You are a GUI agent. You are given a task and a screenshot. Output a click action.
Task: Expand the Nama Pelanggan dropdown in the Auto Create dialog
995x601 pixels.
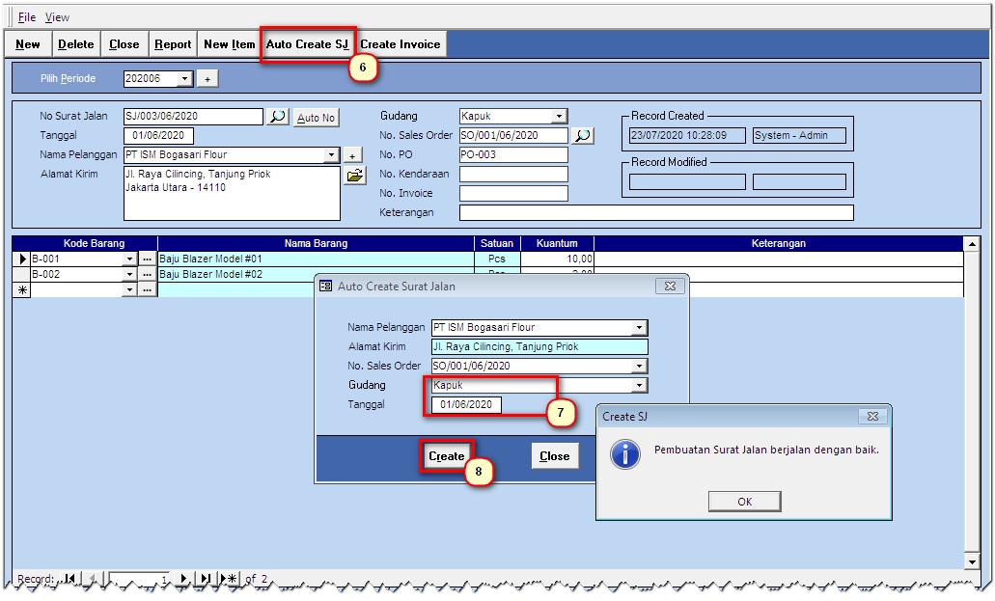(638, 328)
